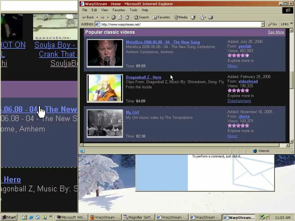Viewport: 295px width, 221px height.
Task: Print the page using the Print icon
Action: point(211,17)
